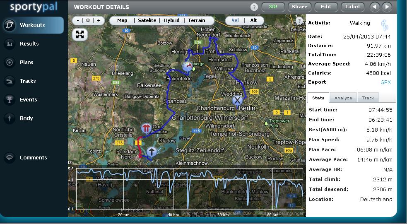Click the red double-arrow map marker
This screenshot has height=224, width=407.
(x=146, y=128)
